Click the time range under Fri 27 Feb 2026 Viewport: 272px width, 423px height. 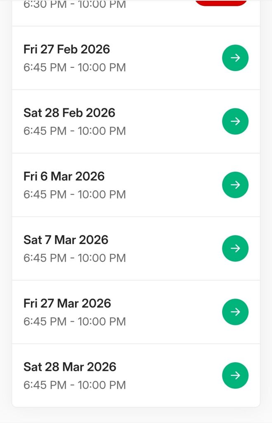pos(75,67)
